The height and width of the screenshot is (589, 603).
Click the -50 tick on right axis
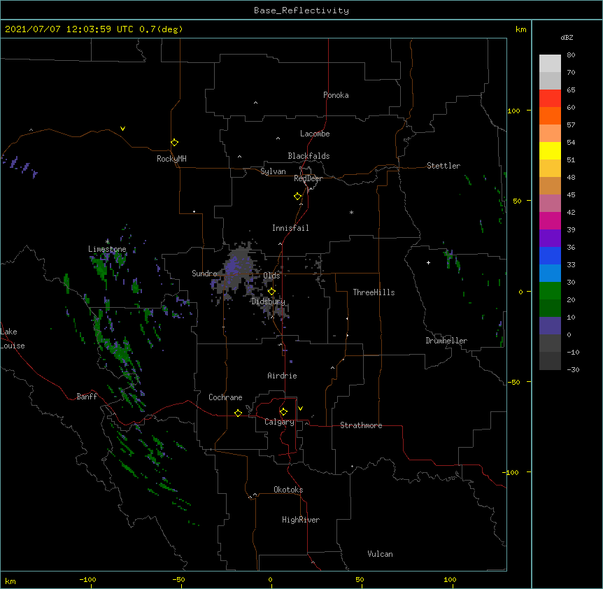513,382
